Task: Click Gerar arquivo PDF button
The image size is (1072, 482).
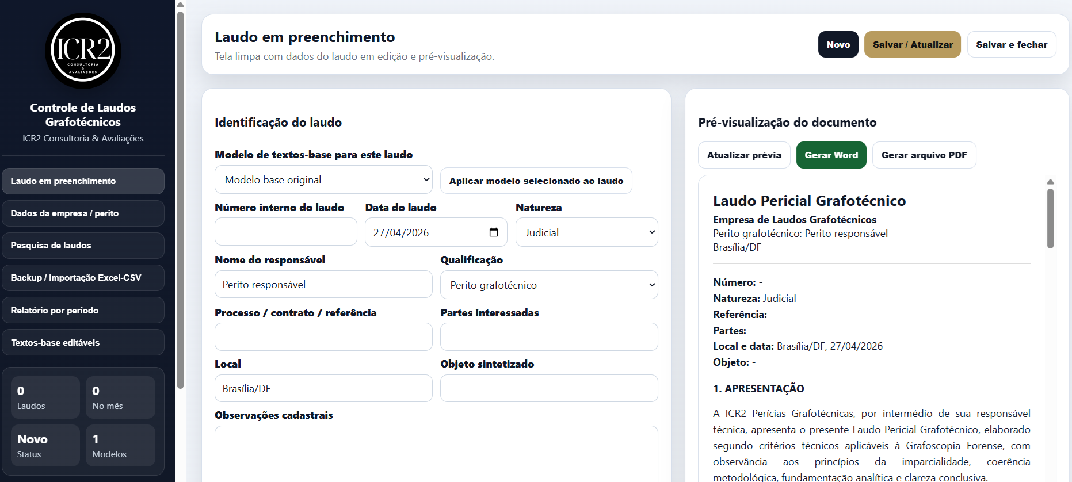Action: pos(924,155)
